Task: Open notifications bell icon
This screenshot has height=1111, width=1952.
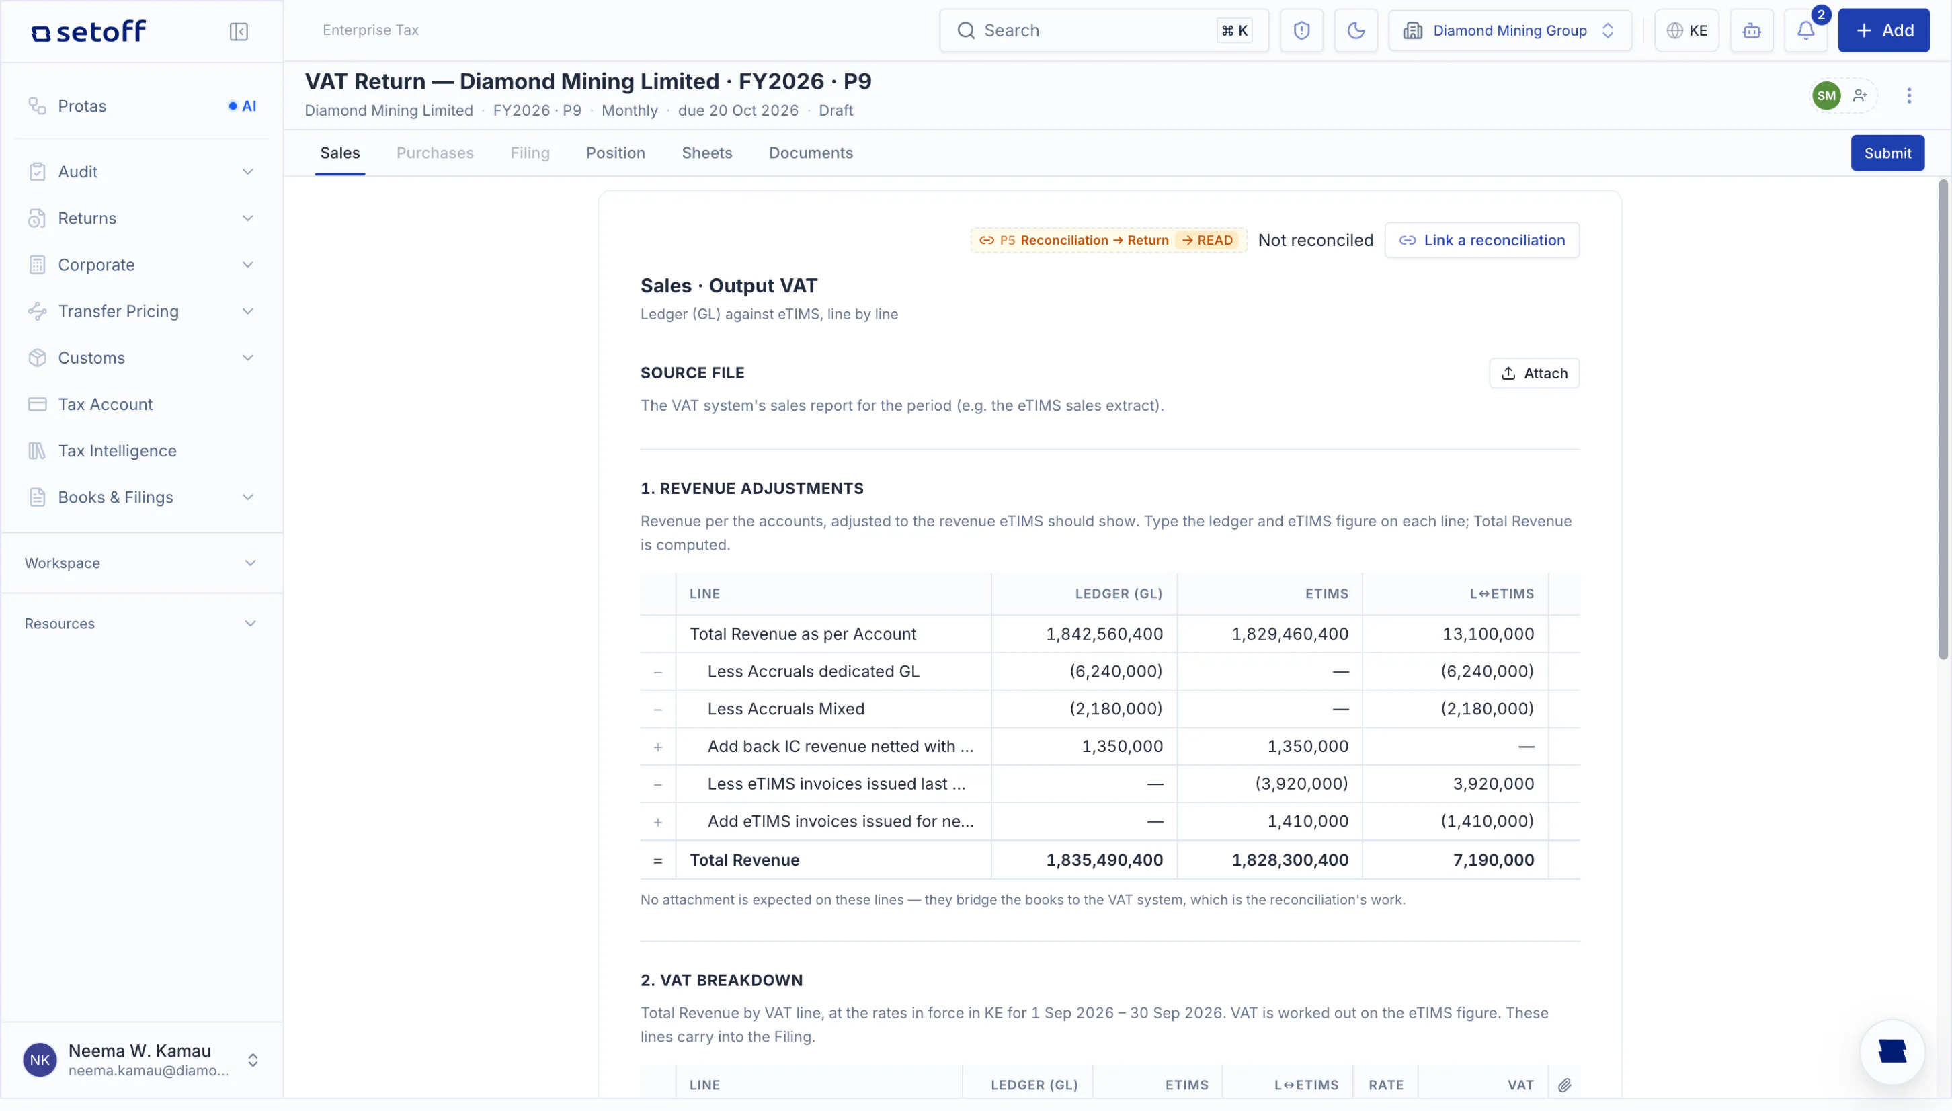Action: [1805, 30]
